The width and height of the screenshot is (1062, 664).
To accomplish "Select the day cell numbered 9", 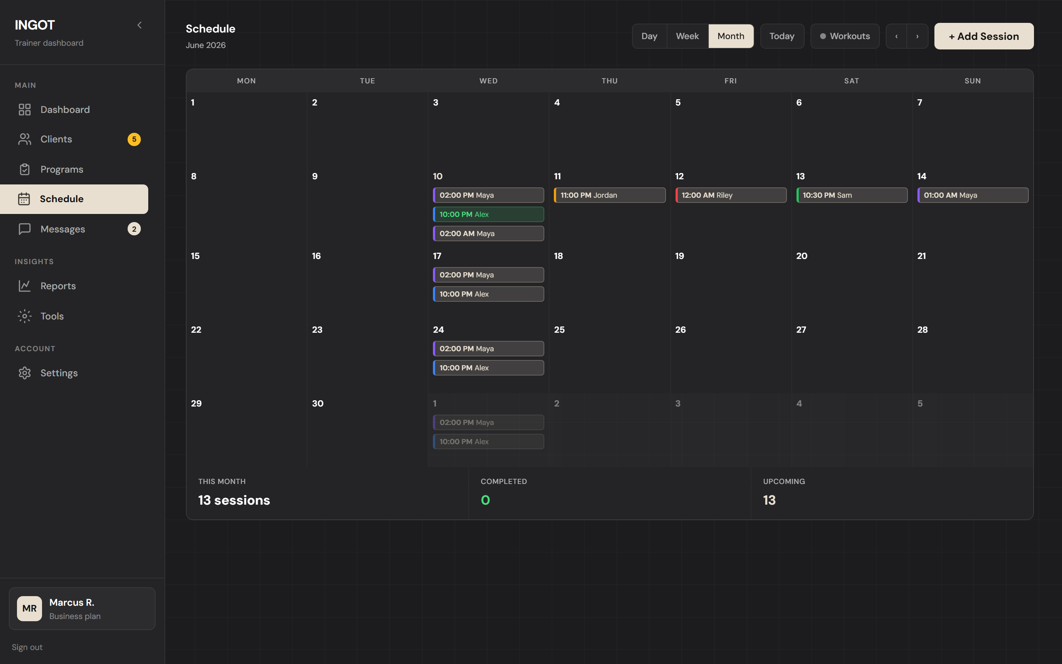I will point(368,205).
